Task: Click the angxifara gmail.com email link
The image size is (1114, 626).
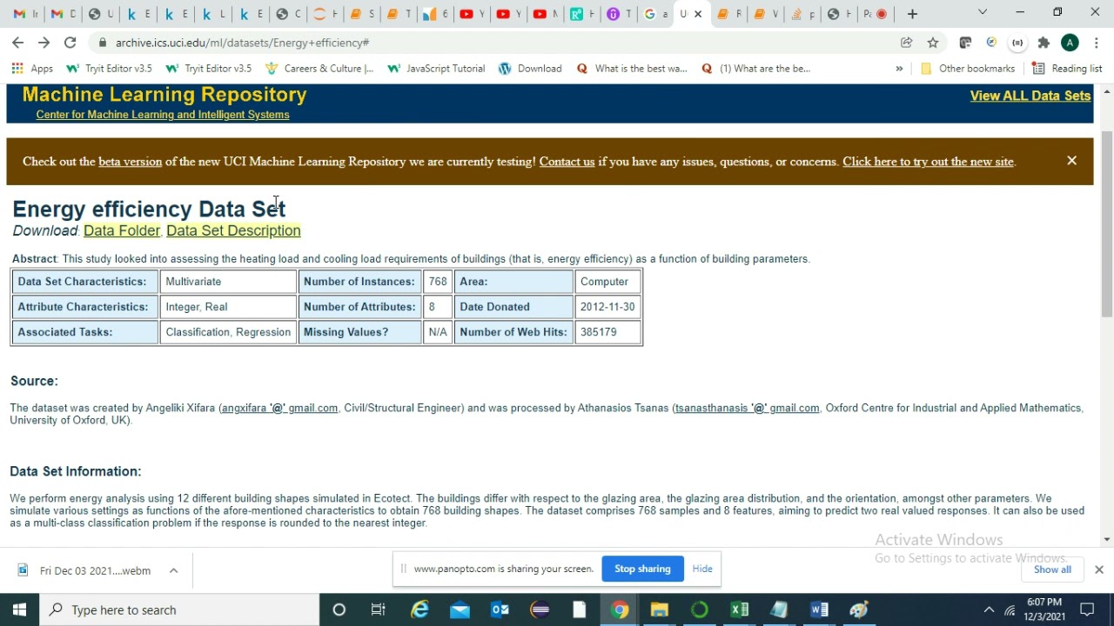Action: pos(279,408)
